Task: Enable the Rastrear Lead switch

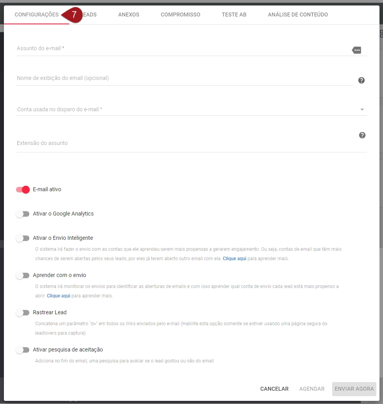Action: click(x=23, y=313)
